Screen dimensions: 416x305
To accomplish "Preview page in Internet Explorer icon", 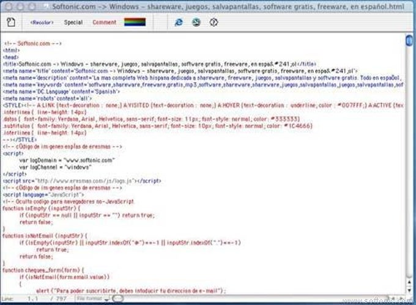I will (x=179, y=22).
